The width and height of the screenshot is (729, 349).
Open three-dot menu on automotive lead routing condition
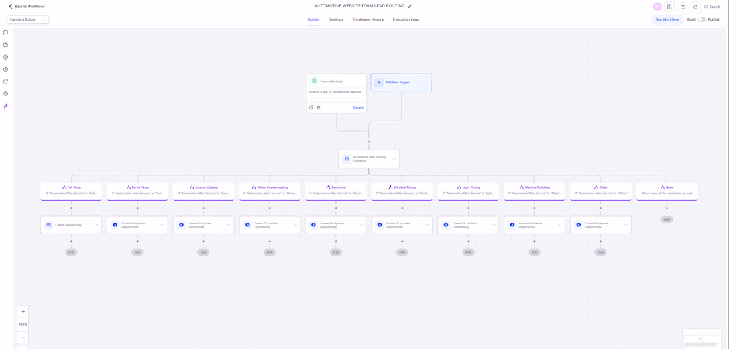(394, 159)
